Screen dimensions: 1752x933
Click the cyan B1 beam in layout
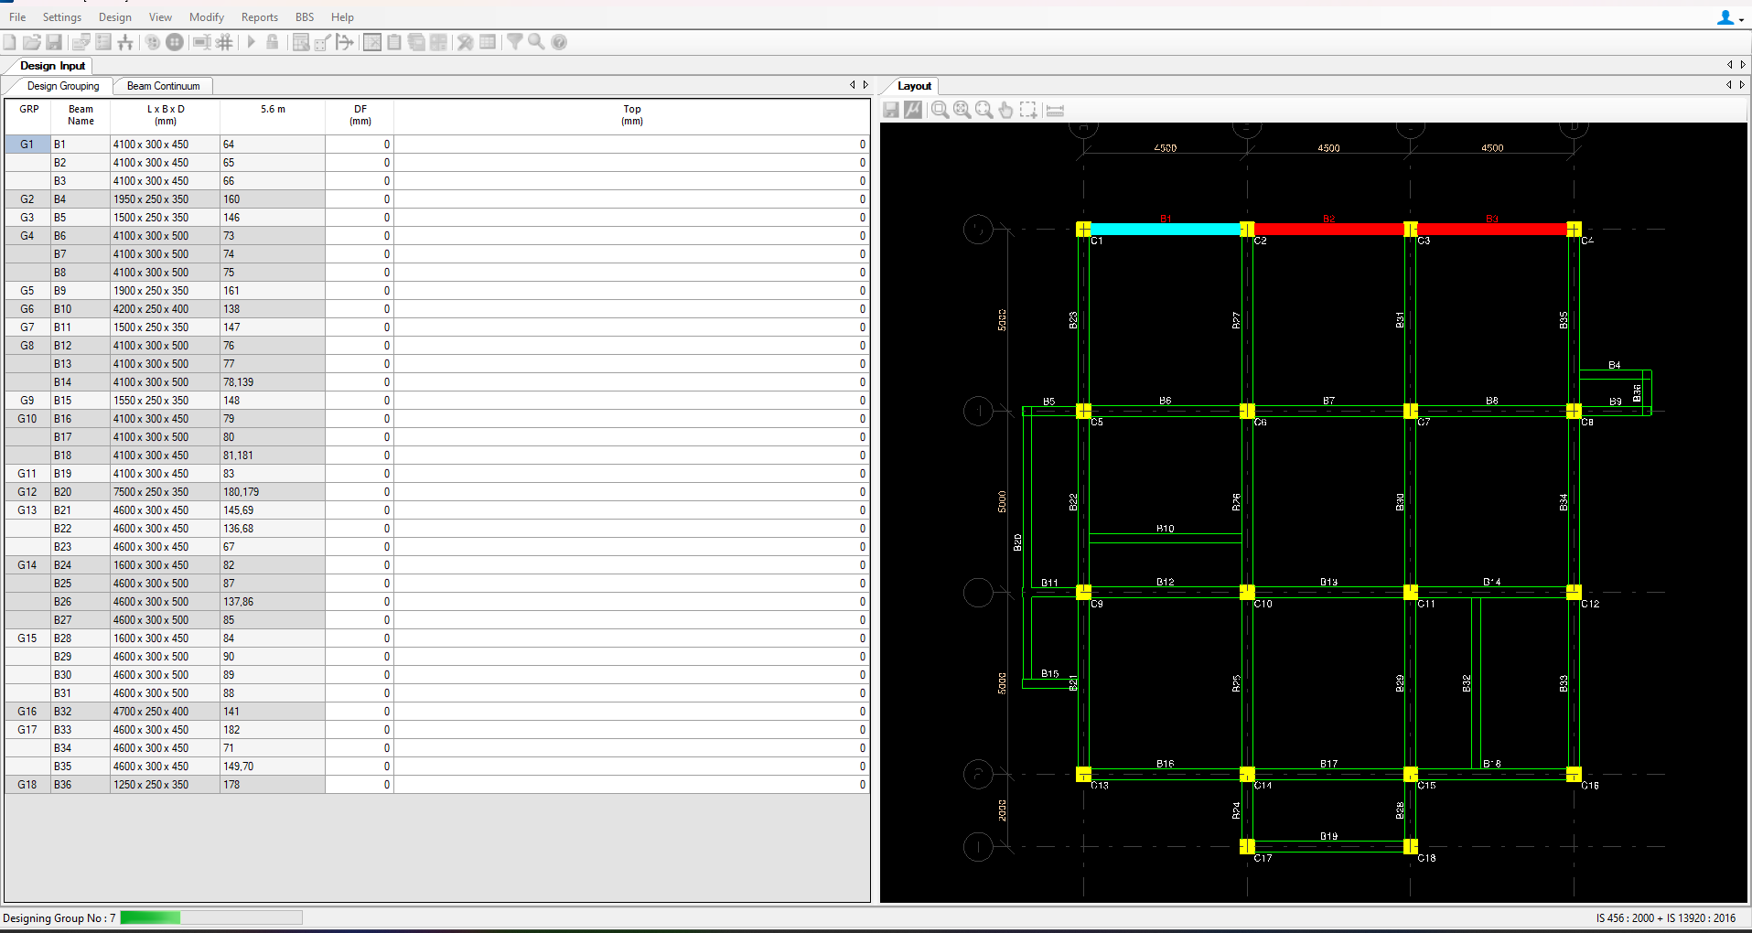pos(1165,229)
